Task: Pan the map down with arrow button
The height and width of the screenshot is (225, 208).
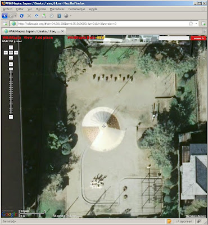Action: point(11,58)
